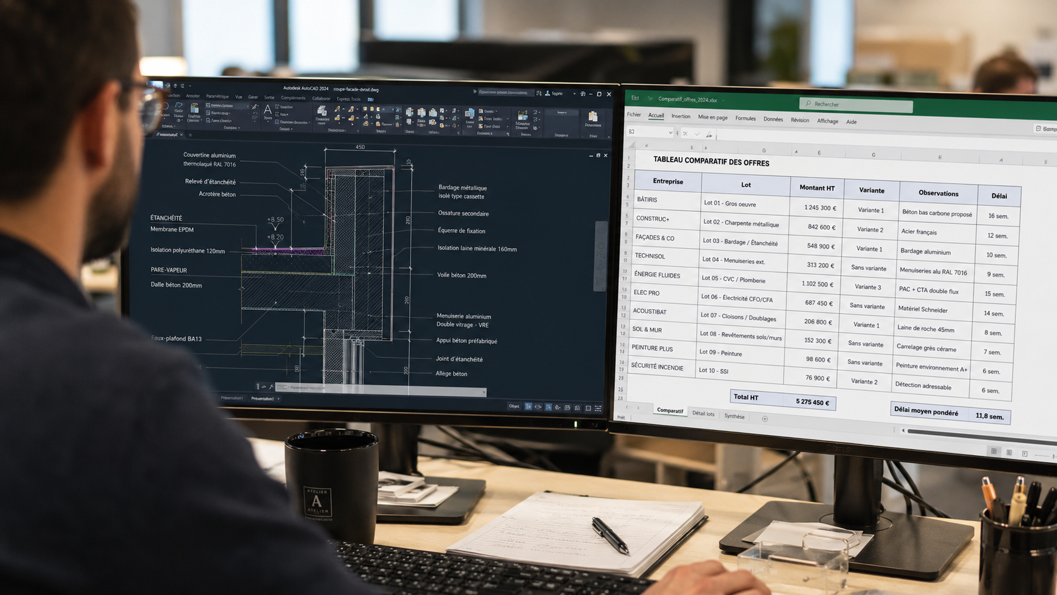Click the next sheet navigation arrow in Excel
The width and height of the screenshot is (1057, 595).
point(638,408)
